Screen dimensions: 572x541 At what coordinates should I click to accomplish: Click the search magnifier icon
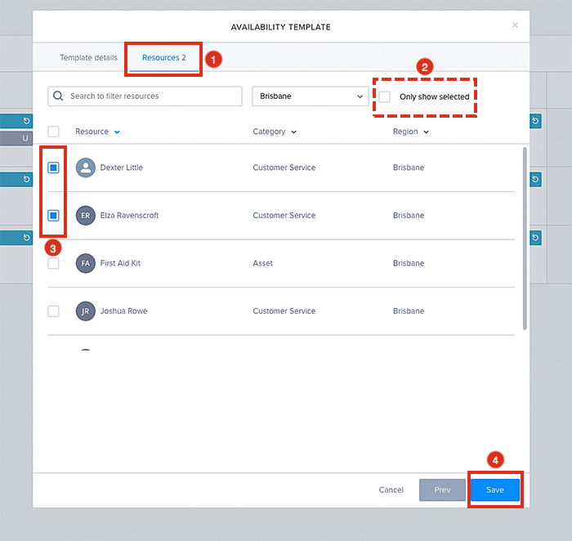pos(58,96)
